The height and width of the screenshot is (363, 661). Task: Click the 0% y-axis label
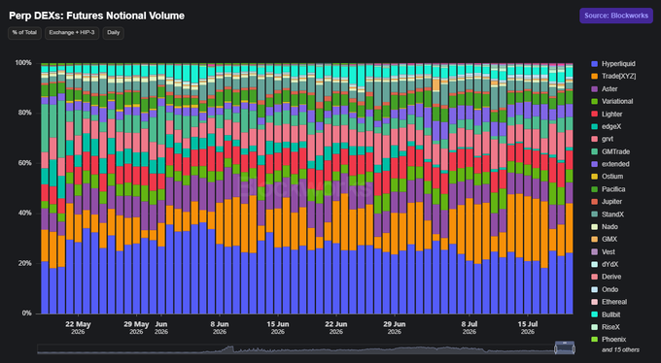[x=26, y=313]
